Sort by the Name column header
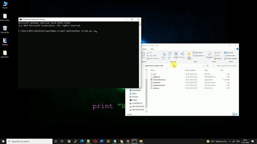 coord(153,70)
